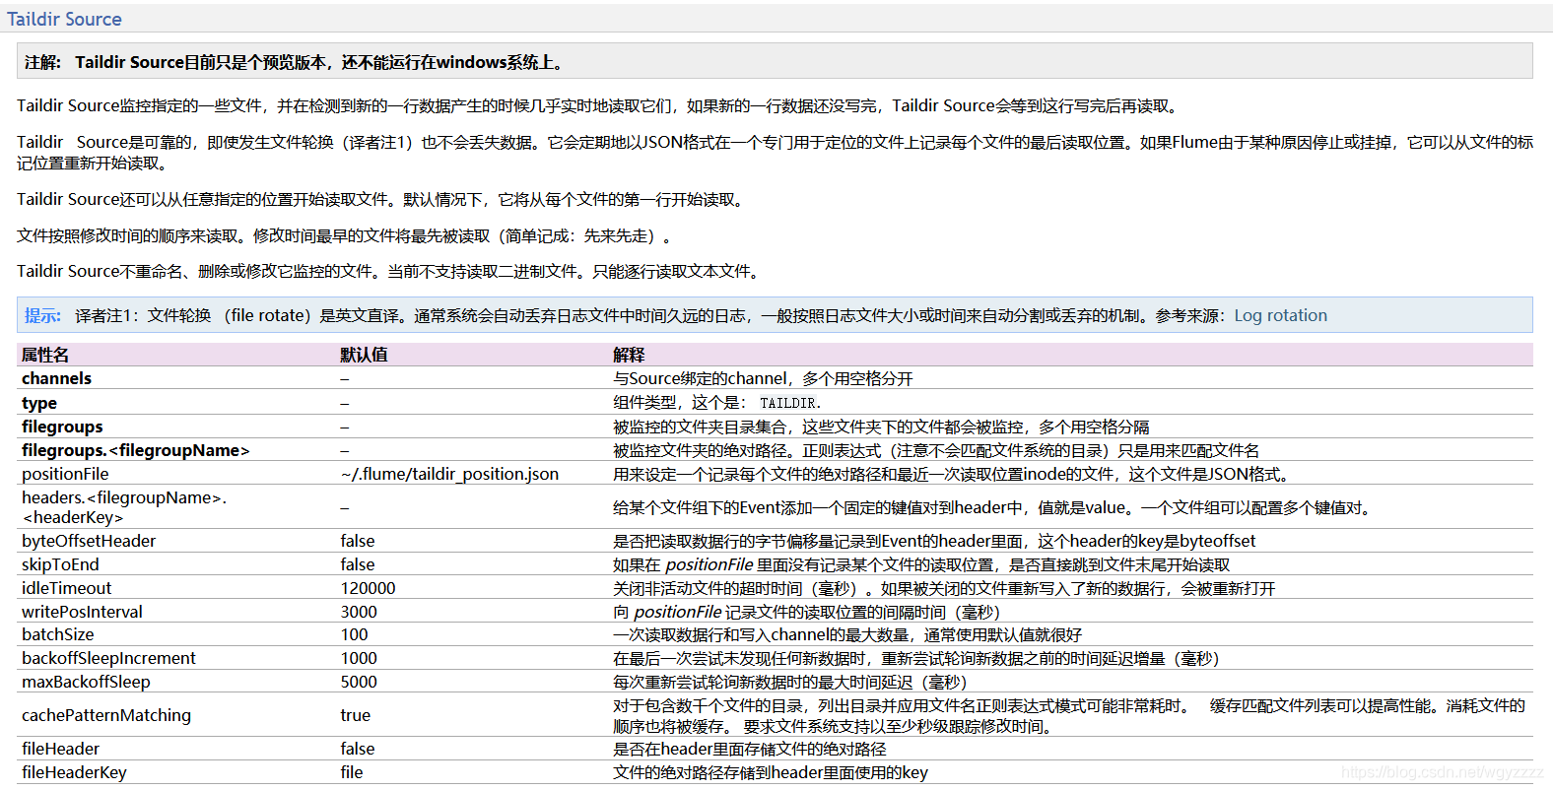1553x790 pixels.
Task: Select the idleTimeout property name
Action: pyautogui.click(x=66, y=588)
